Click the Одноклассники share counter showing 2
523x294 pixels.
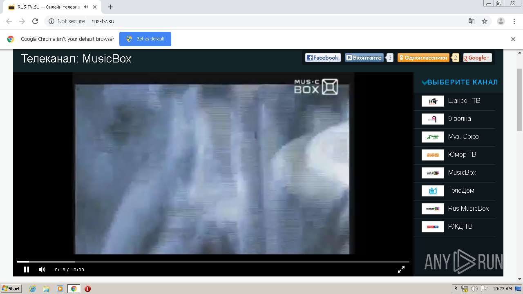pyautogui.click(x=456, y=58)
